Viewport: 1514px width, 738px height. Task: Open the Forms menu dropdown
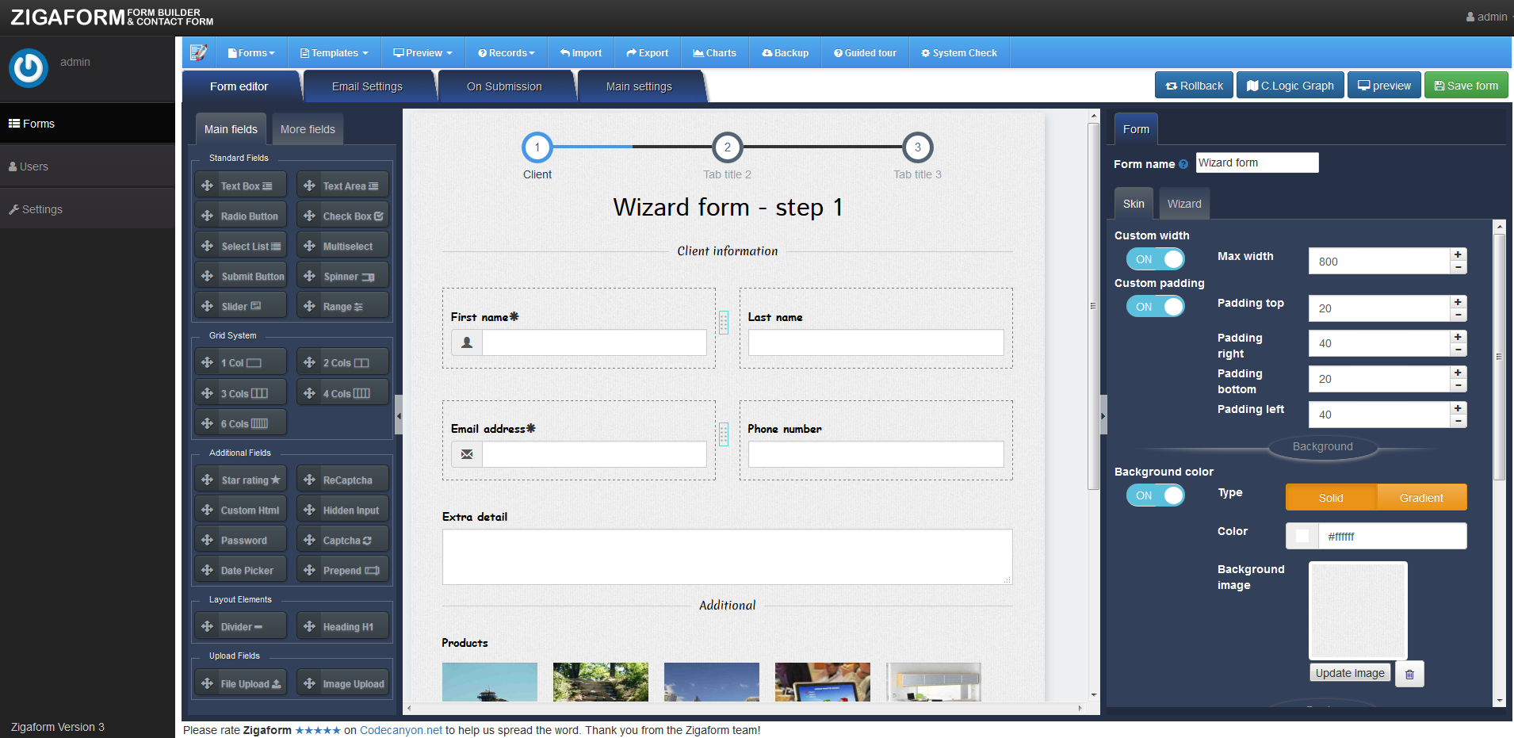pyautogui.click(x=250, y=52)
